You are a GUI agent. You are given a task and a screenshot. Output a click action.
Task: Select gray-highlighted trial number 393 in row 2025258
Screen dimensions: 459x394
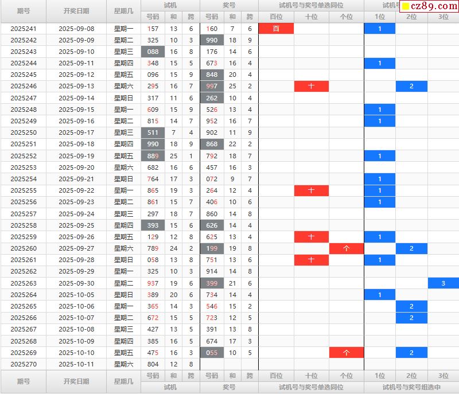[x=153, y=225]
